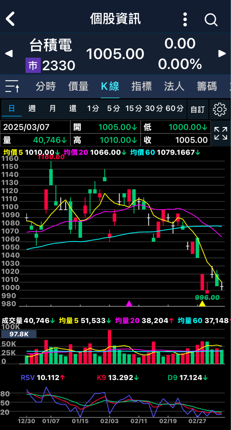Open the 籌碼 tab
Screen dimensions: 231x430
(207, 86)
